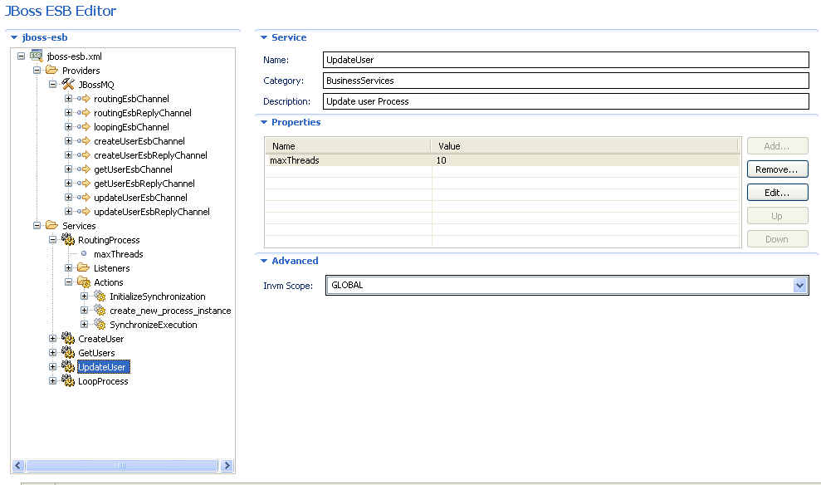The width and height of the screenshot is (821, 485).
Task: Expand the updateUserEsbChannel tree node
Action: [68, 197]
